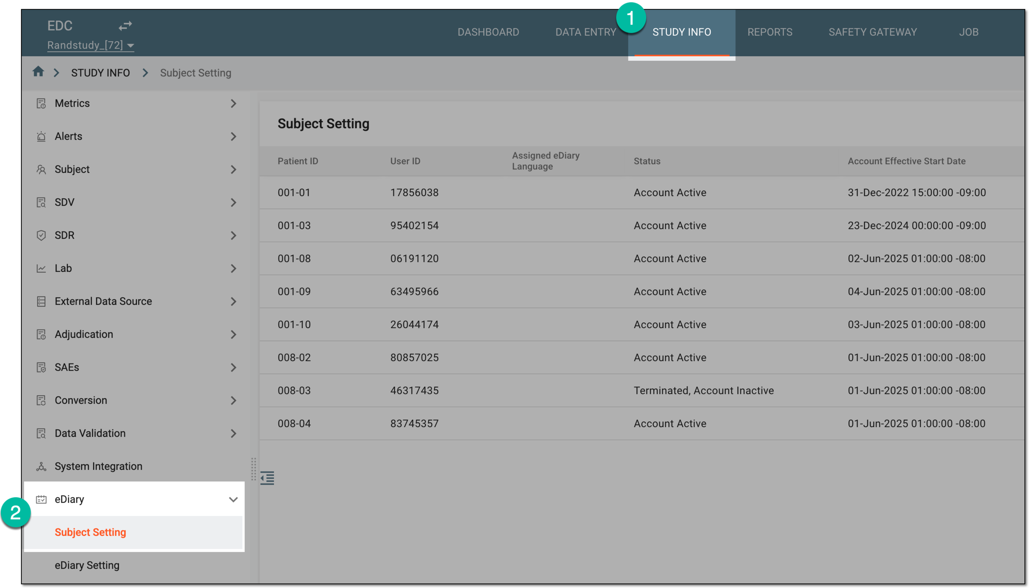This screenshot has height=588, width=1029.
Task: Expand the Alerts menu chevron
Action: 233,136
